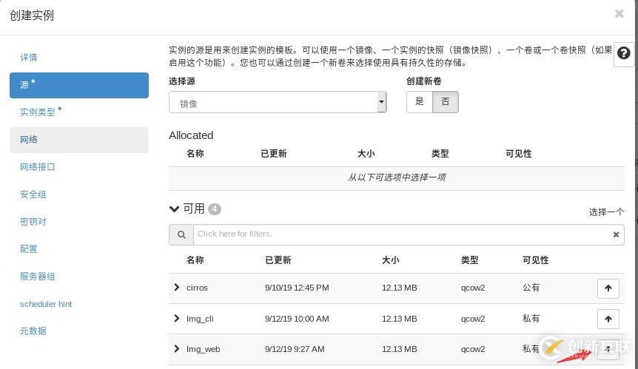Click the 9/12/19 10:00 AM date cell
This screenshot has height=369, width=638.
click(x=297, y=319)
